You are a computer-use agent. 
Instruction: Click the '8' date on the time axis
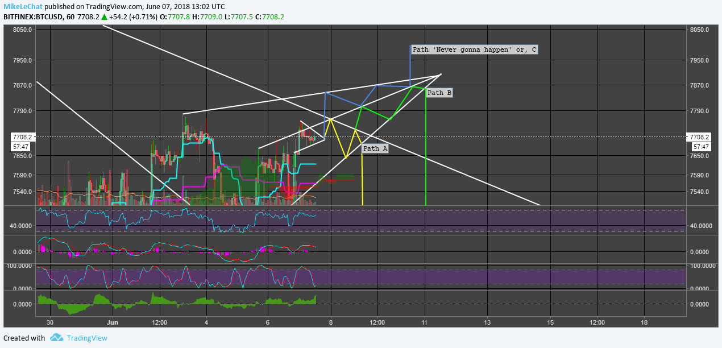tap(330, 322)
